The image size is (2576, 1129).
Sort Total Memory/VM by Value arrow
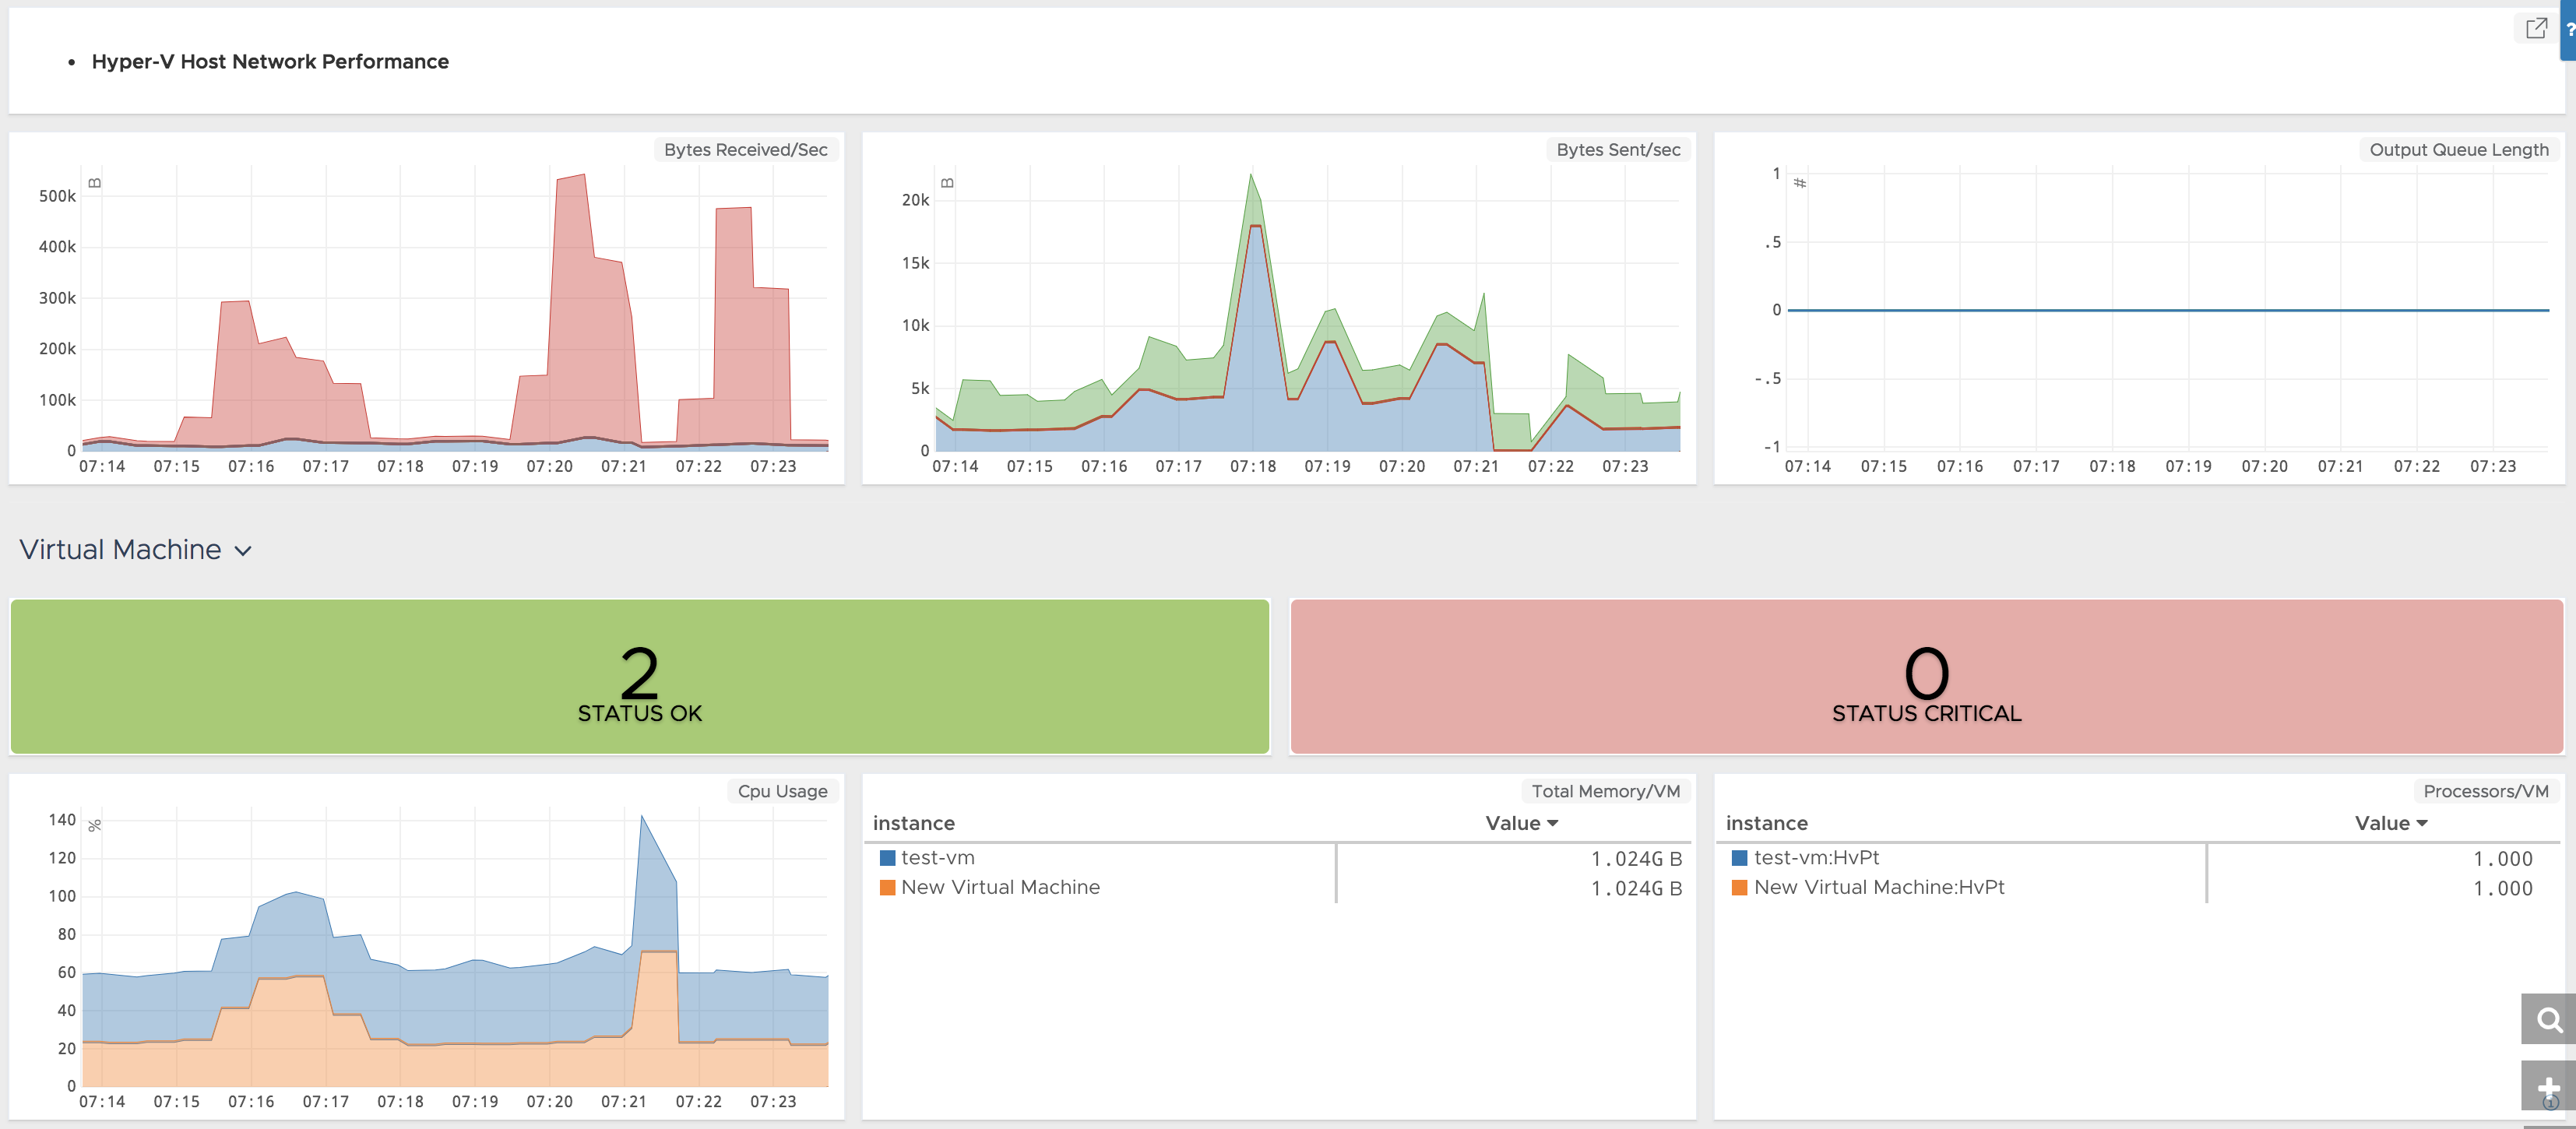[x=1553, y=823]
